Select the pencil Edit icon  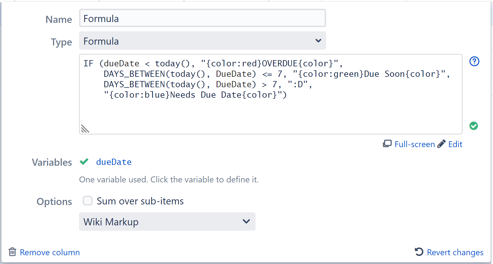pyautogui.click(x=441, y=144)
